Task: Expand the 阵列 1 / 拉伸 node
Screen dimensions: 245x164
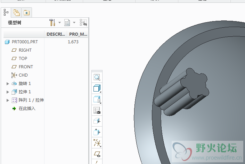Action: [x=8, y=100]
